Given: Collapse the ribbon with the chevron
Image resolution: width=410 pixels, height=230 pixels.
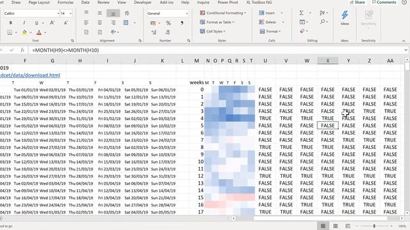Looking at the screenshot, I should click(404, 41).
